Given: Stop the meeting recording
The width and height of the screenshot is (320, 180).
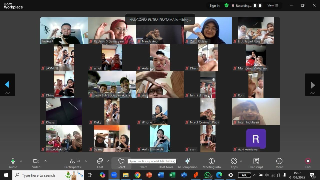Looking at the screenshot, I should pos(260,5).
